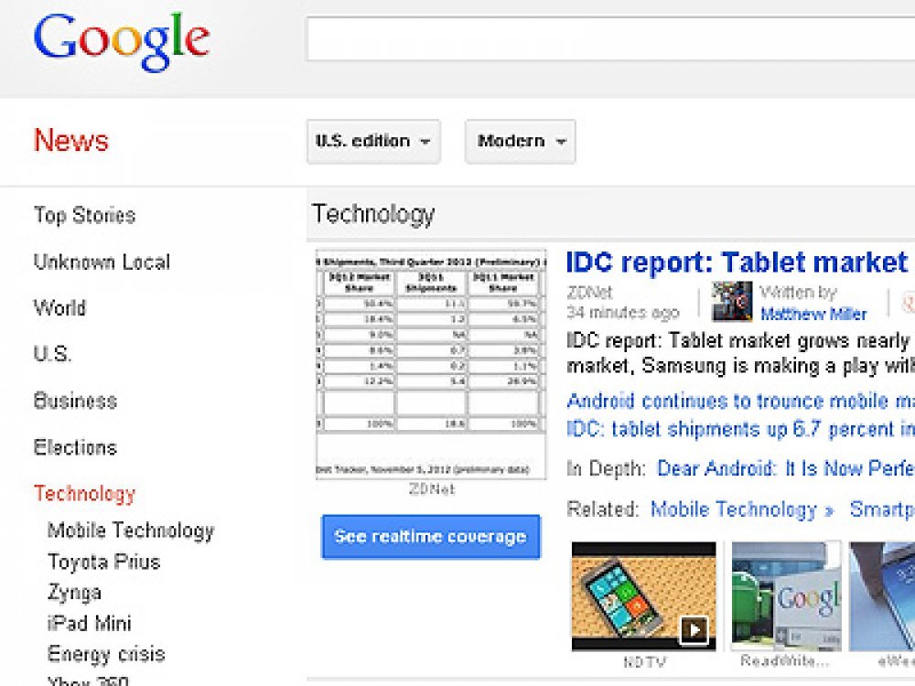Open Business news section
This screenshot has width=915, height=686.
pos(75,401)
